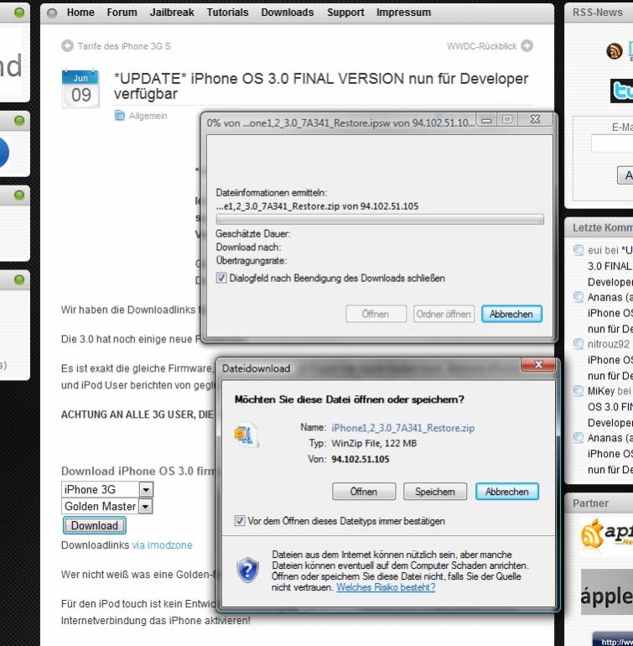633x646 pixels.
Task: Open the Forum menu item
Action: (122, 13)
